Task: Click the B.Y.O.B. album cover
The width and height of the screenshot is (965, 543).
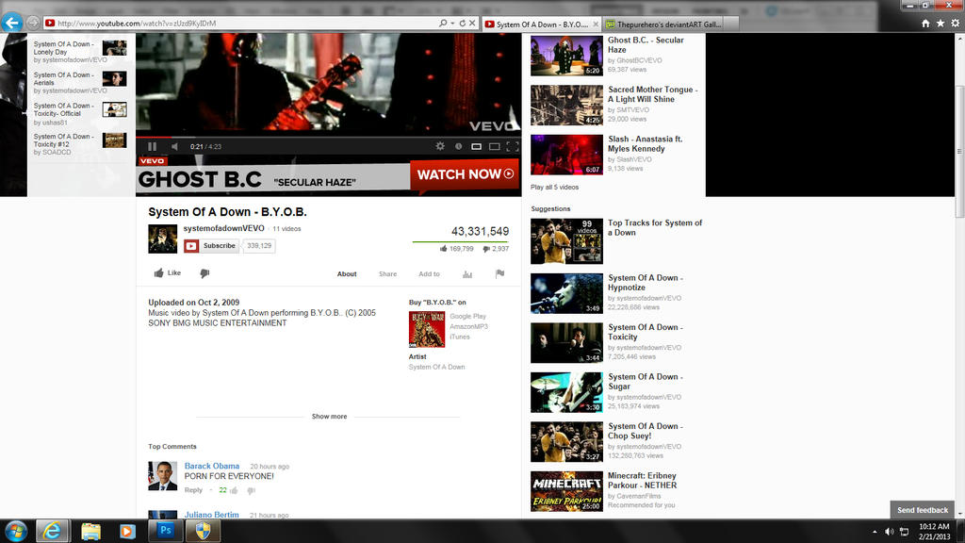Action: coord(427,329)
